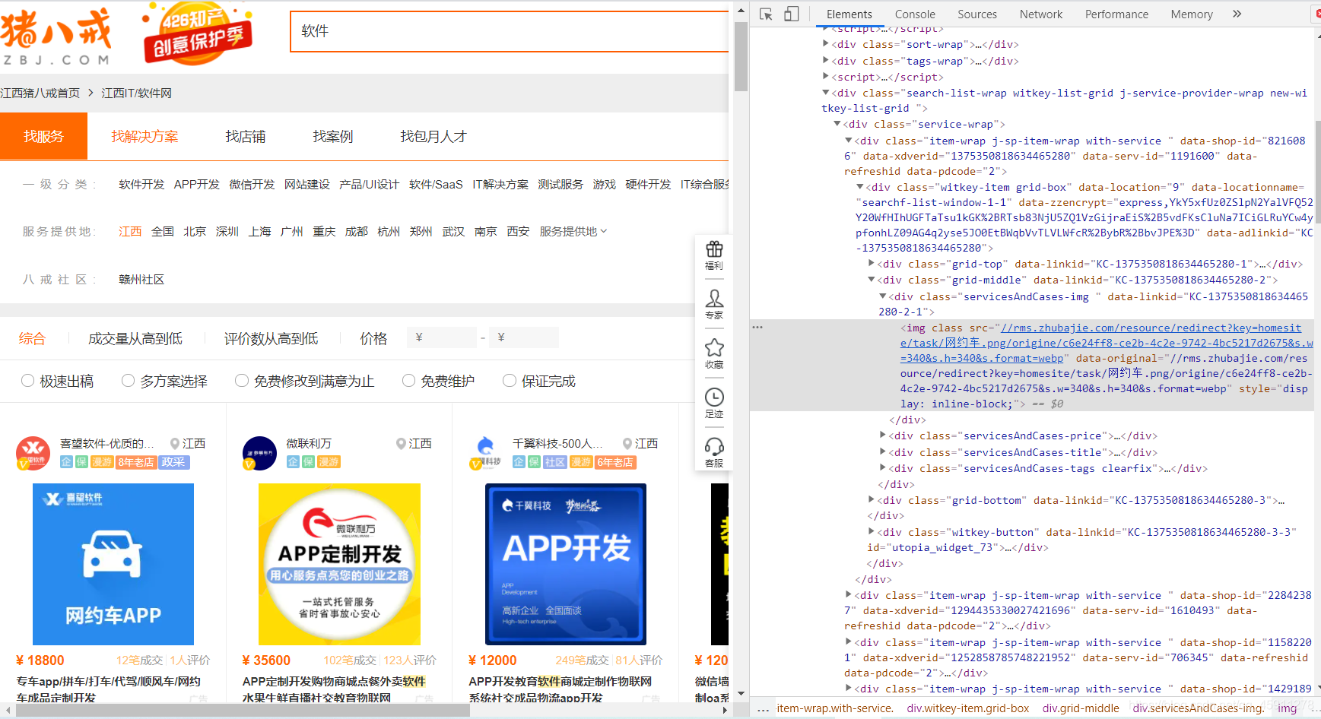Switch to the 找解决方案 tab

(x=144, y=136)
